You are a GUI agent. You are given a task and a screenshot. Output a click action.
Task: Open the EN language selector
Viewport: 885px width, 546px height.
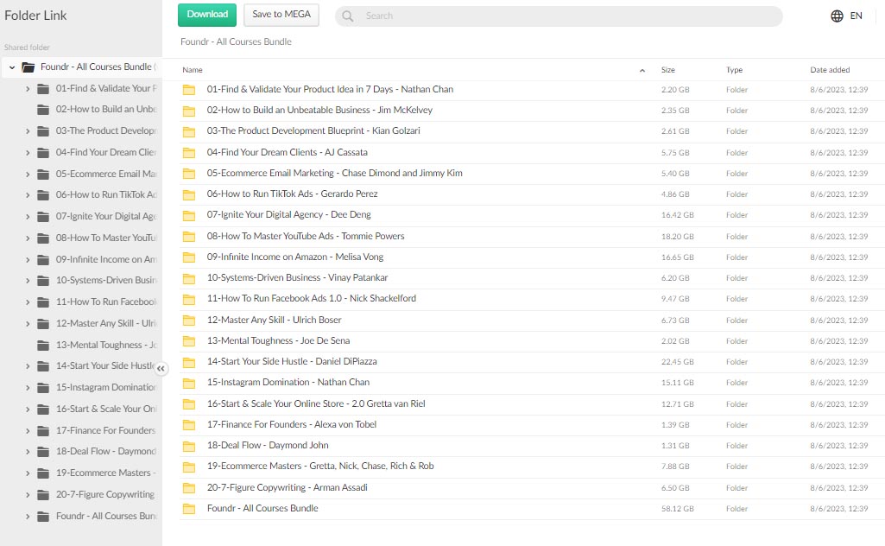857,16
